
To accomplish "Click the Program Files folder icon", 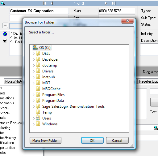I will coord(38,94).
